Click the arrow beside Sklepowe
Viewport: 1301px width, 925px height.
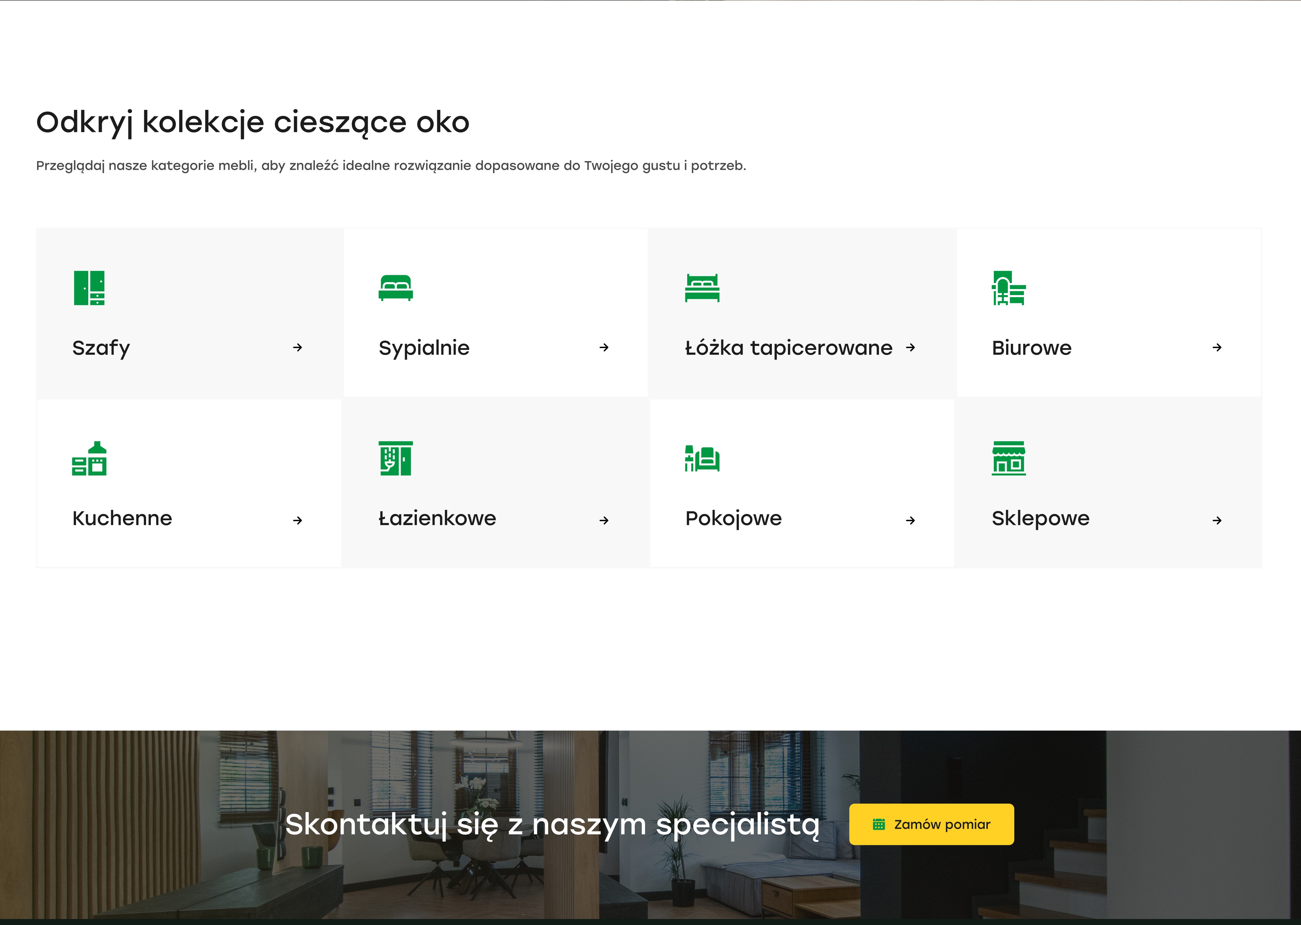[1217, 520]
